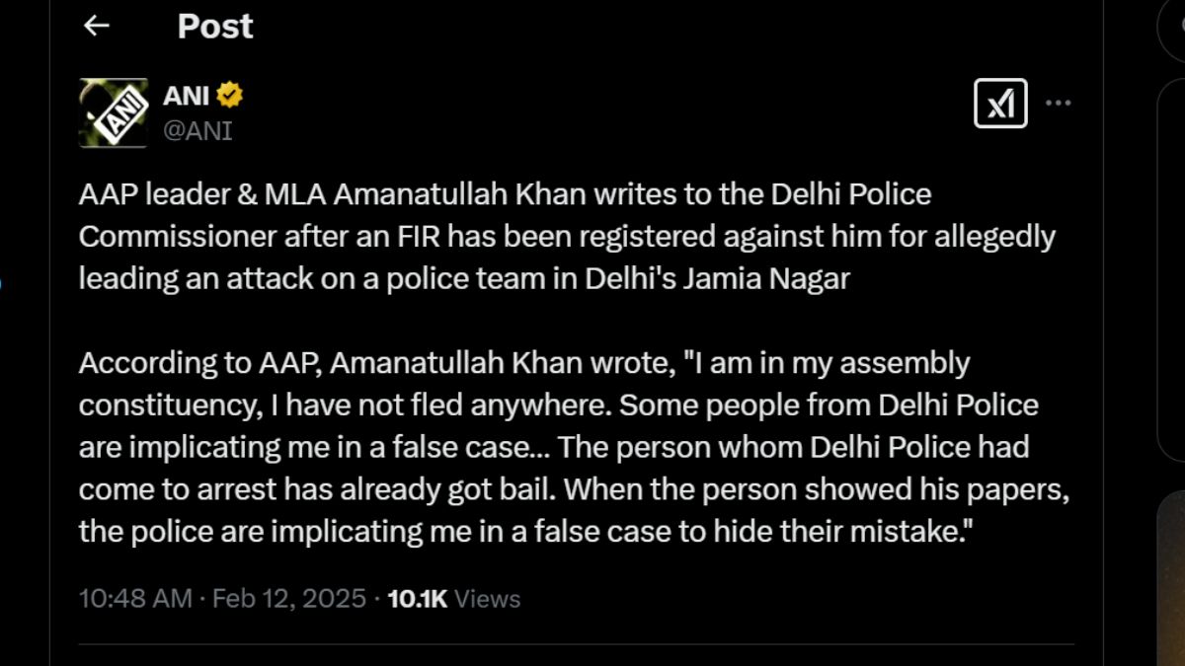Click the @ANI handle

pos(197,130)
